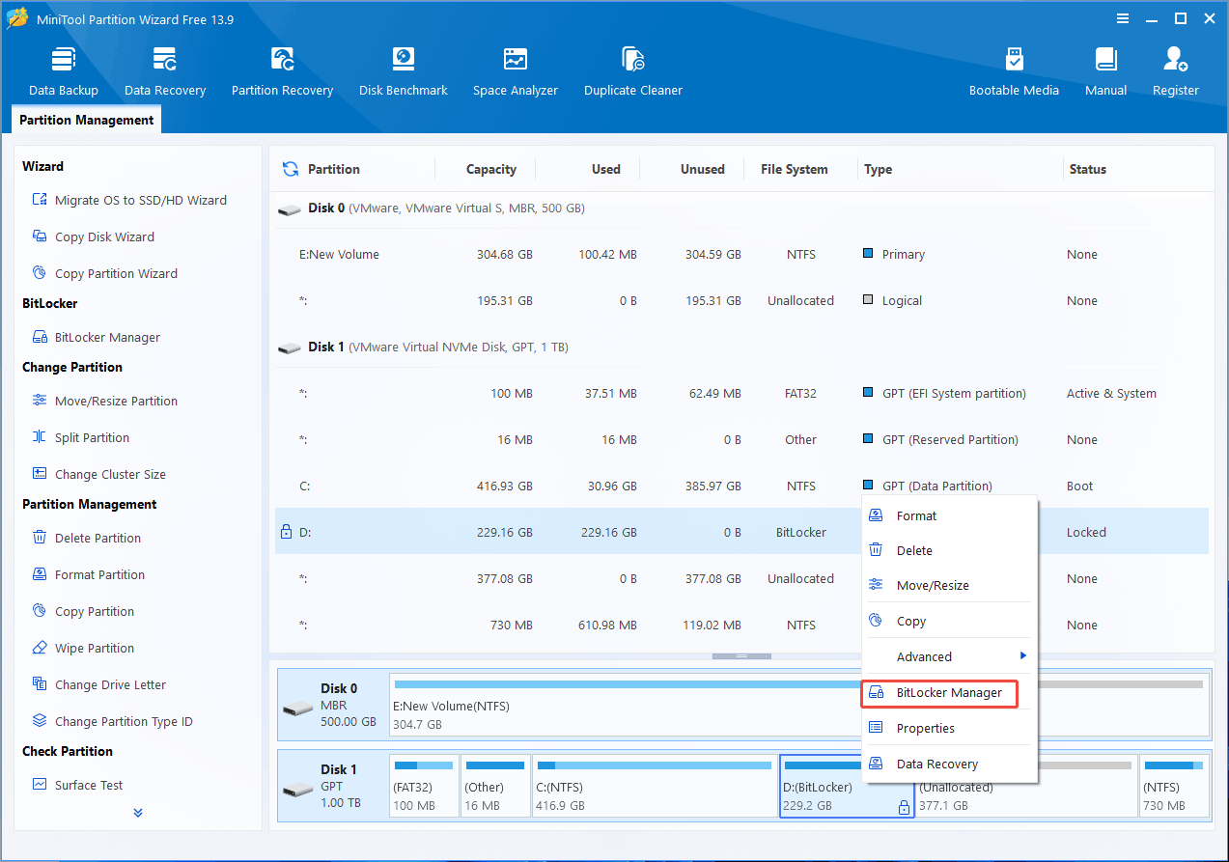Launch the Data Recovery tool
The image size is (1229, 862).
point(165,71)
